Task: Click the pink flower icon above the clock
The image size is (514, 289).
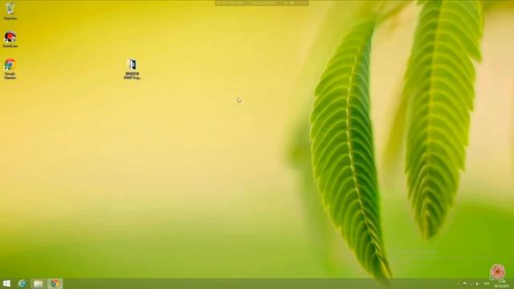Action: pos(497,272)
